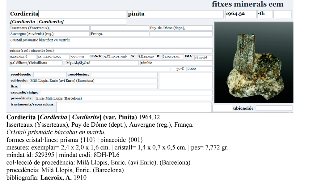Click the bold caption 'Cordierita [Cordierita | Cordierite] (var. Pinita)'
Image resolution: width=309 pixels, height=183 pixels.
tap(72, 117)
